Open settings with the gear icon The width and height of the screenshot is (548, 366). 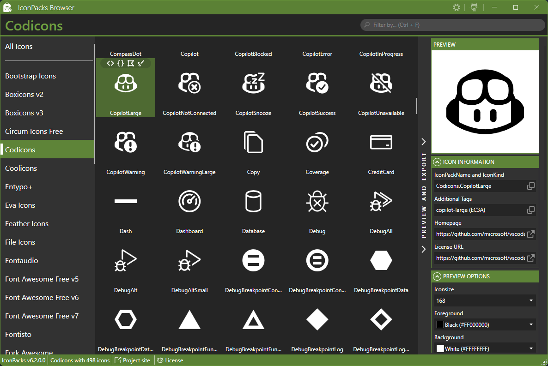(457, 7)
